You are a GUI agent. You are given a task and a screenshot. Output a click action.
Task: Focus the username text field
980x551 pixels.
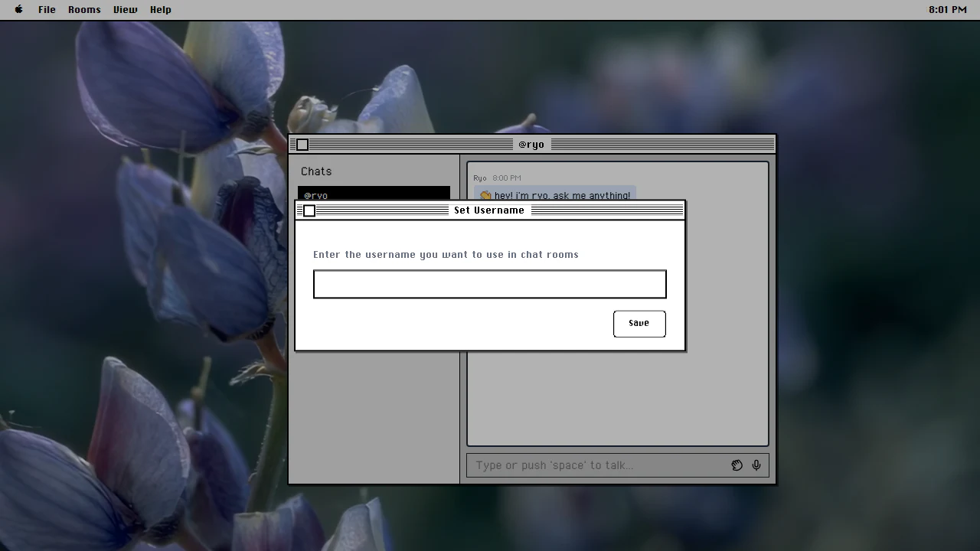pyautogui.click(x=490, y=284)
